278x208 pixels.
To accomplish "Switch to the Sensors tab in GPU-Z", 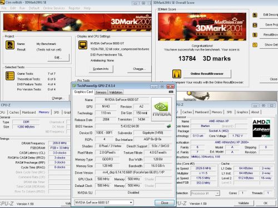I will [101, 92].
